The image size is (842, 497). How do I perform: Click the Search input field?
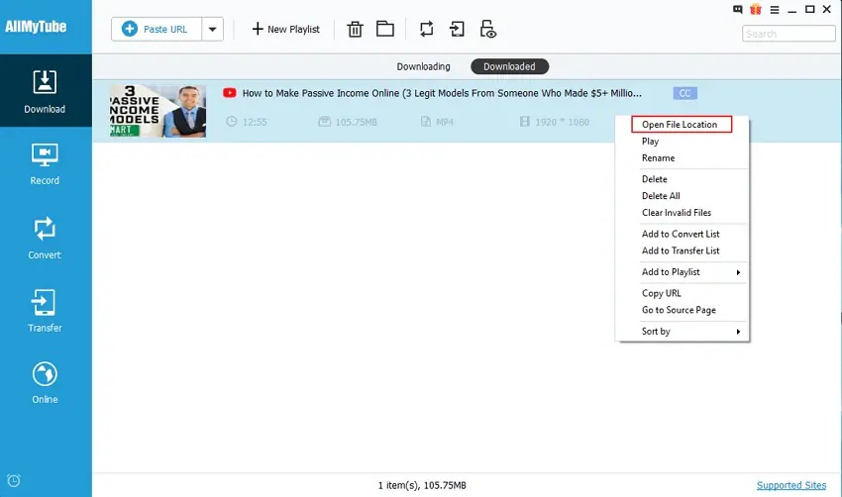point(789,34)
